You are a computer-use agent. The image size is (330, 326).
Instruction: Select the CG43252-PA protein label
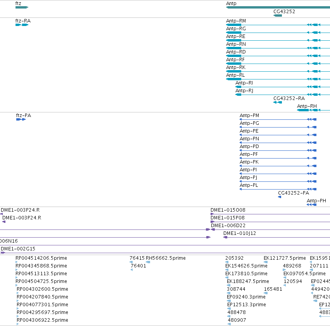(294, 193)
